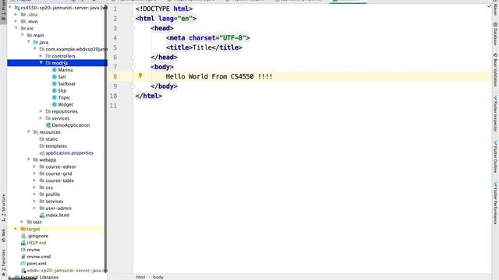This screenshot has height=280, width=499.
Task: Expand the user-admin folder
Action: click(34, 208)
